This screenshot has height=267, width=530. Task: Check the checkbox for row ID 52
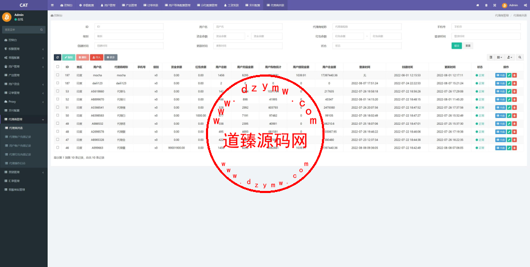(57, 99)
